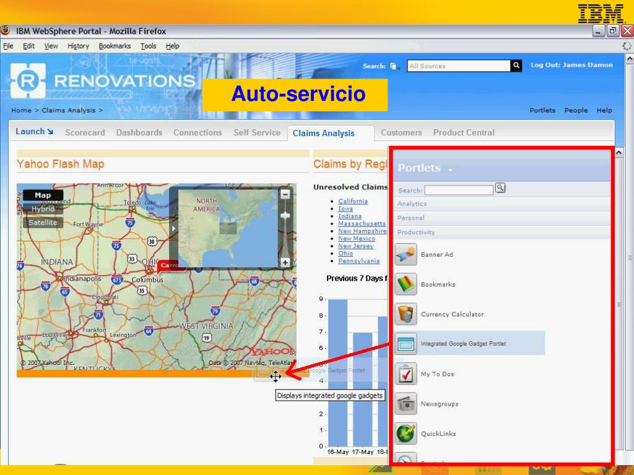634x475 pixels.
Task: Open the Indiana claims link
Action: (350, 216)
